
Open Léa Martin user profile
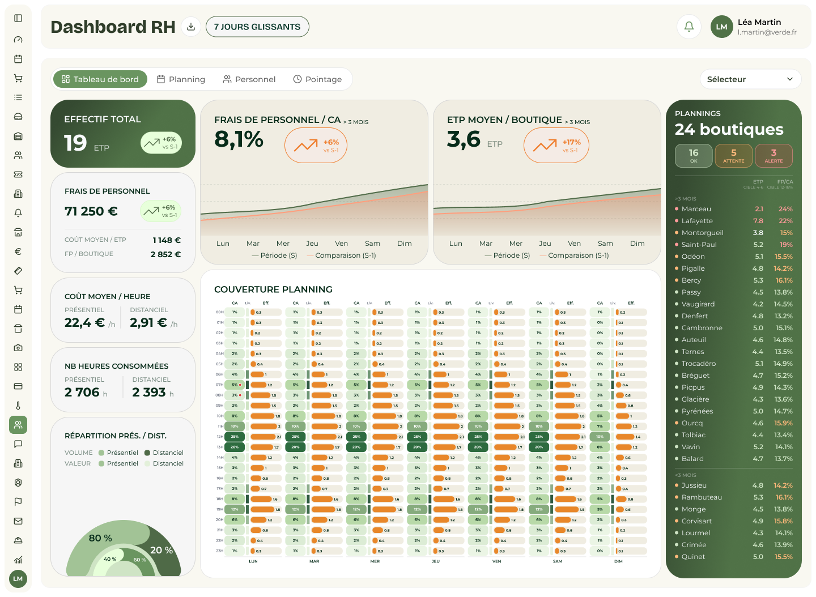click(x=754, y=27)
